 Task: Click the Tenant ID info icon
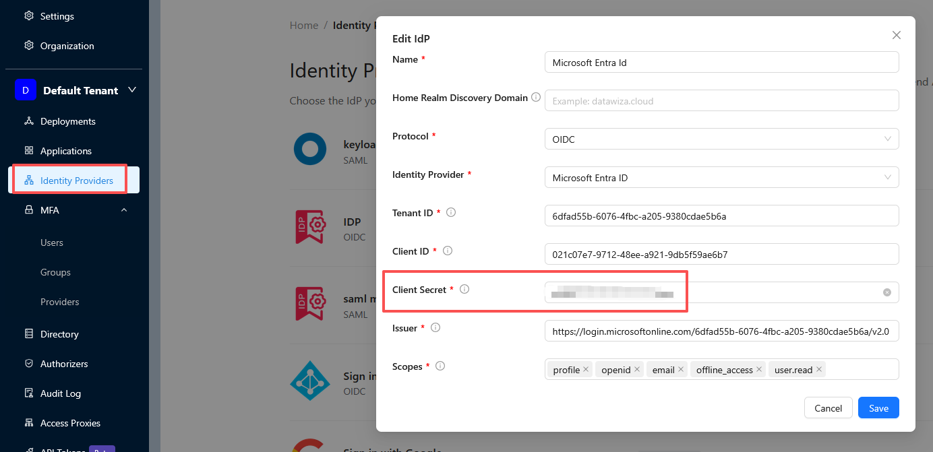452,212
